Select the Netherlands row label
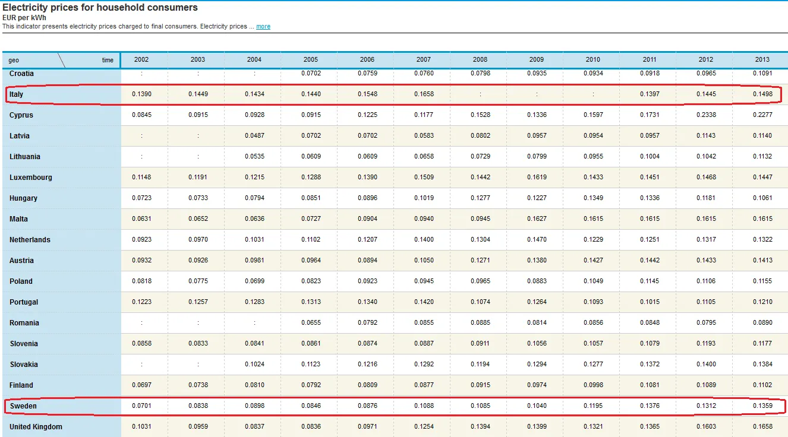 30,240
